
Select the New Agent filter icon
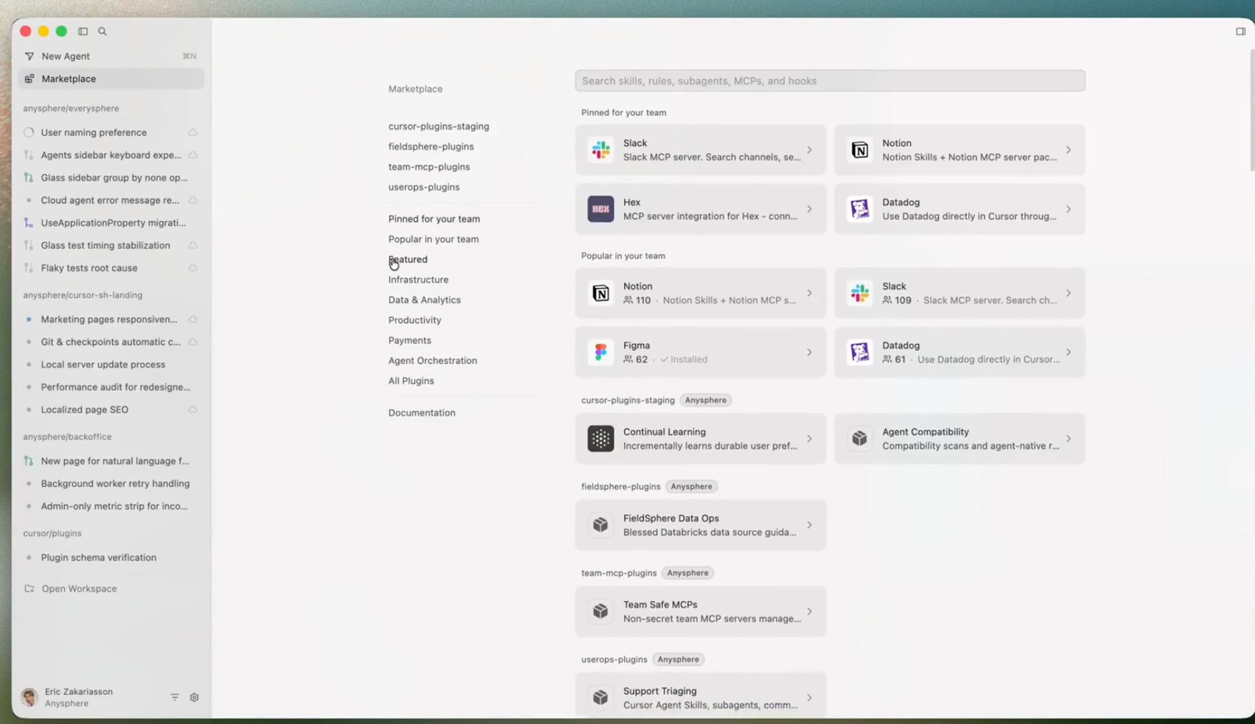coord(29,56)
